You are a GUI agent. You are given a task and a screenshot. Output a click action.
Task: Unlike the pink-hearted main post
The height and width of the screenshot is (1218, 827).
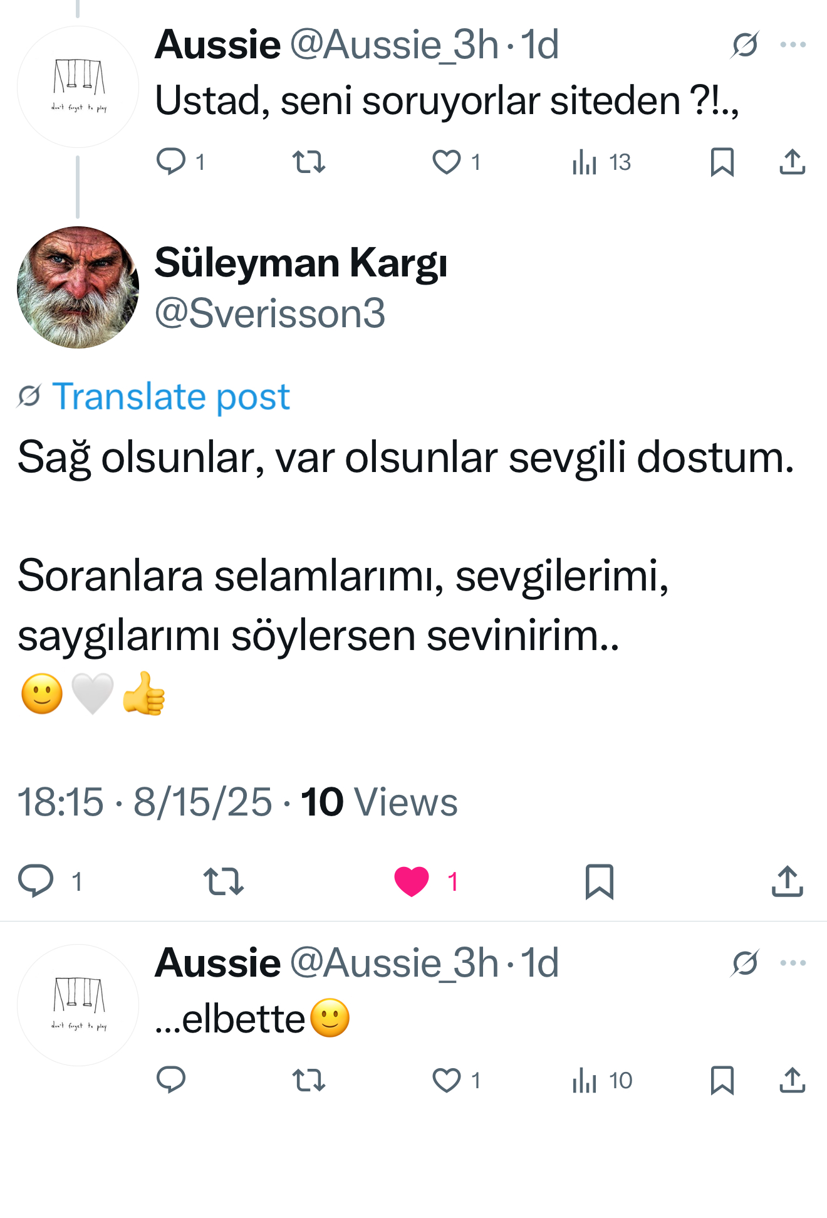tap(412, 881)
